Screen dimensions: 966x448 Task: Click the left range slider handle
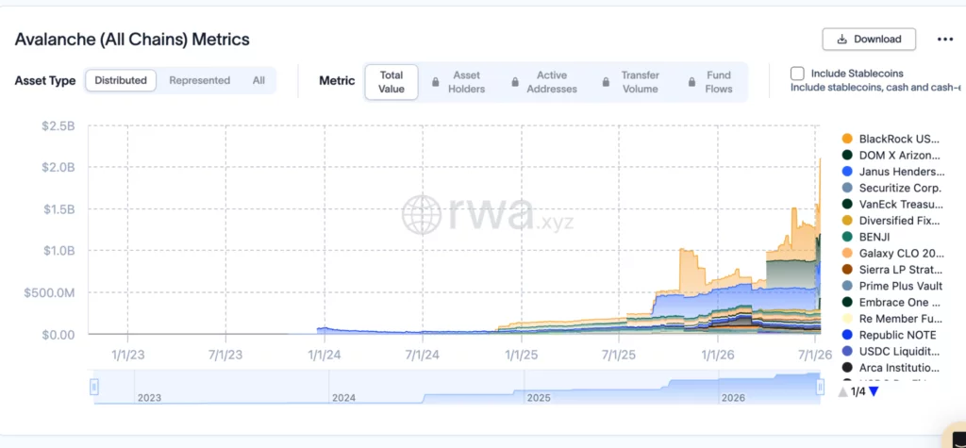point(94,387)
